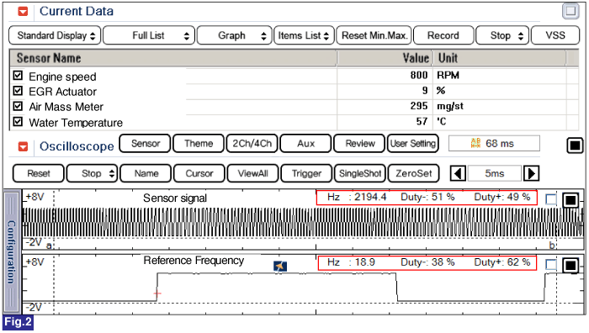Click the Name button

(146, 173)
